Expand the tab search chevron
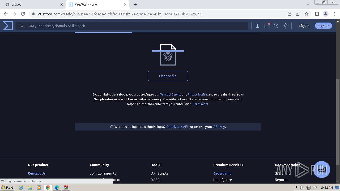This screenshot has width=340, height=191. (308, 5)
